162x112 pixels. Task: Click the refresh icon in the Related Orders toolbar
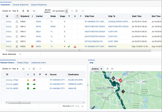(23, 69)
